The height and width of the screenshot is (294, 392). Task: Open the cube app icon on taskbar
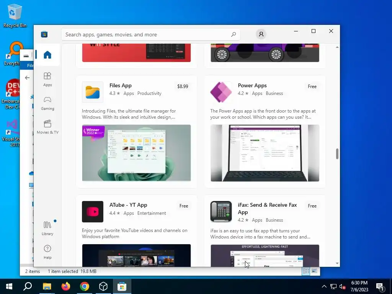pyautogui.click(x=103, y=286)
